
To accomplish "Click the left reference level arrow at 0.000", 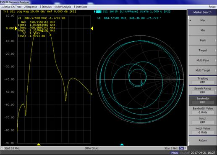I will tap(16, 28).
